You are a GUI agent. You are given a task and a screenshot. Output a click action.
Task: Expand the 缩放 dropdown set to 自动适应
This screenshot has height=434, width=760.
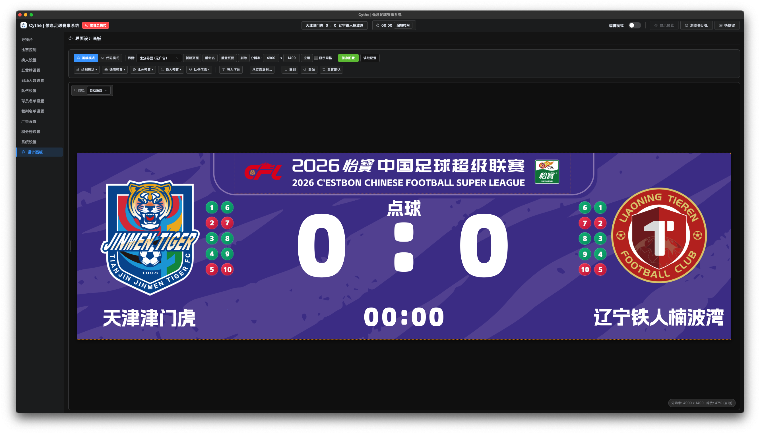98,90
